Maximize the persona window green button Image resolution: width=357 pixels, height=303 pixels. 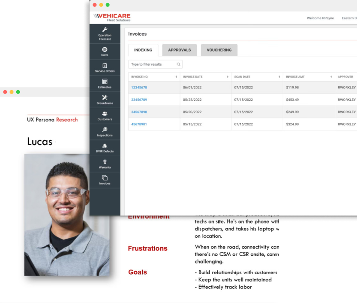tap(18, 92)
